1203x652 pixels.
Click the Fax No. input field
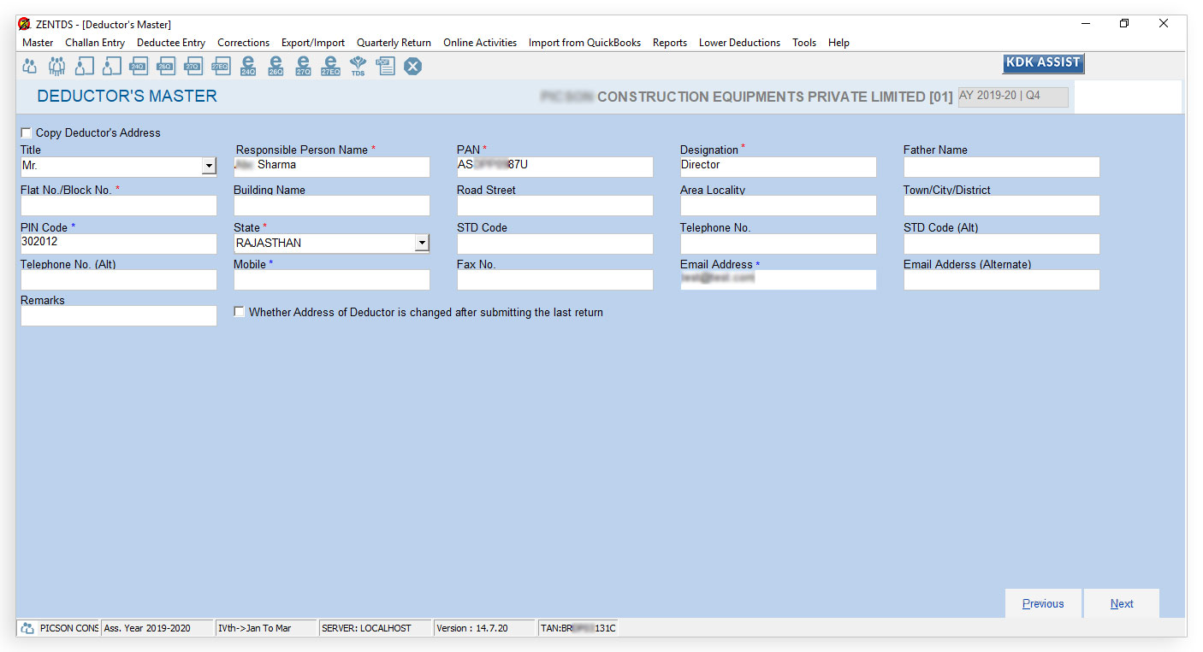[554, 280]
